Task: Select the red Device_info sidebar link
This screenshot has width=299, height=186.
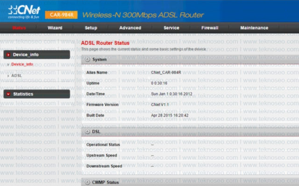Action: pyautogui.click(x=22, y=64)
